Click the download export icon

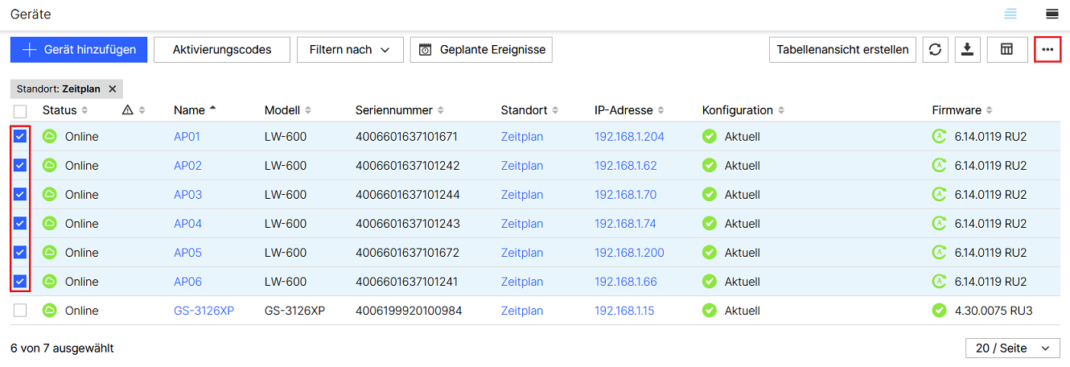point(967,50)
